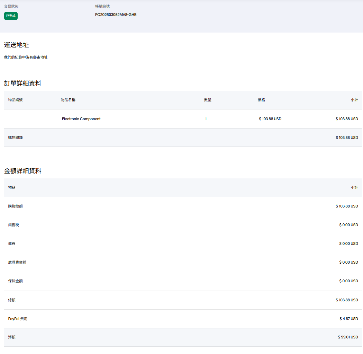Click the -$ 4.87 USD fee amount
This screenshot has width=363, height=354.
point(348,319)
